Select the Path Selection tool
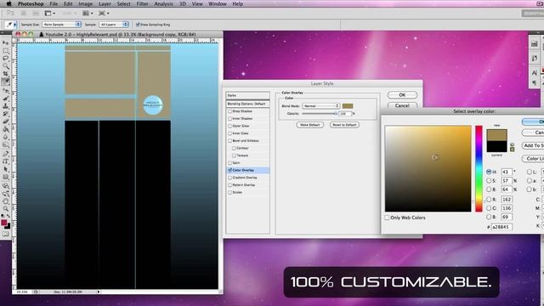This screenshot has width=544, height=306. point(6,169)
